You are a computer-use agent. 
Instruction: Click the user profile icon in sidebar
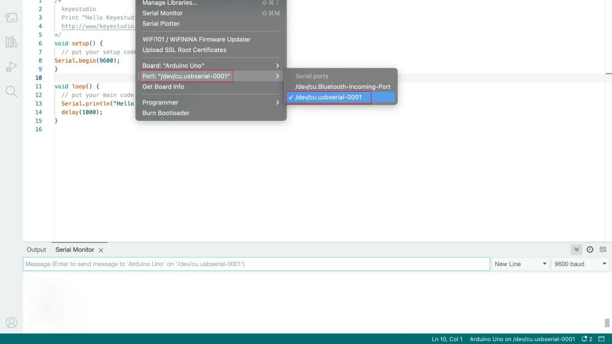[11, 323]
